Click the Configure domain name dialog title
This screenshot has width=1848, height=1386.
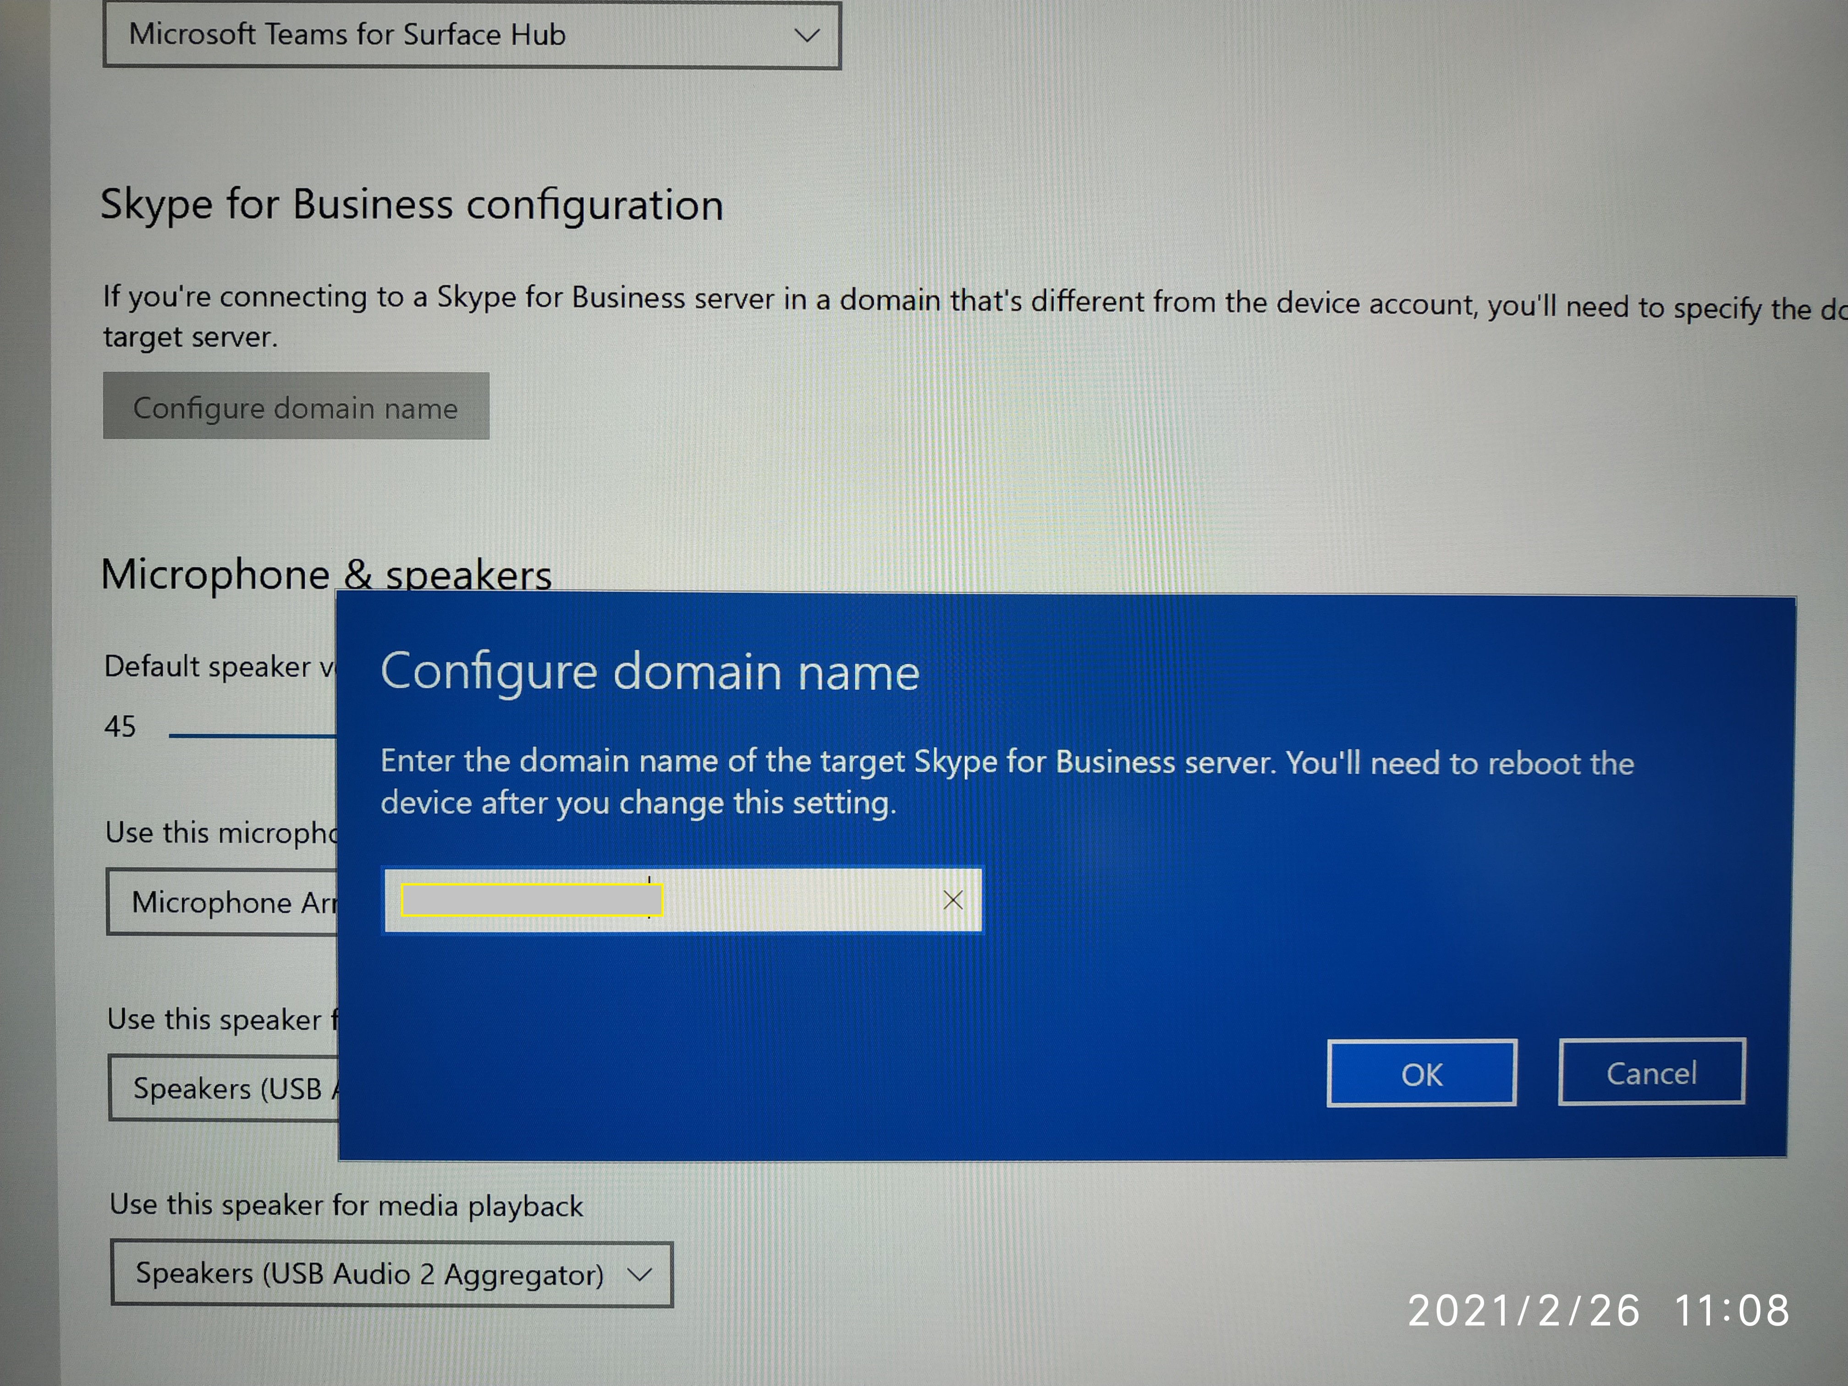pyautogui.click(x=649, y=672)
